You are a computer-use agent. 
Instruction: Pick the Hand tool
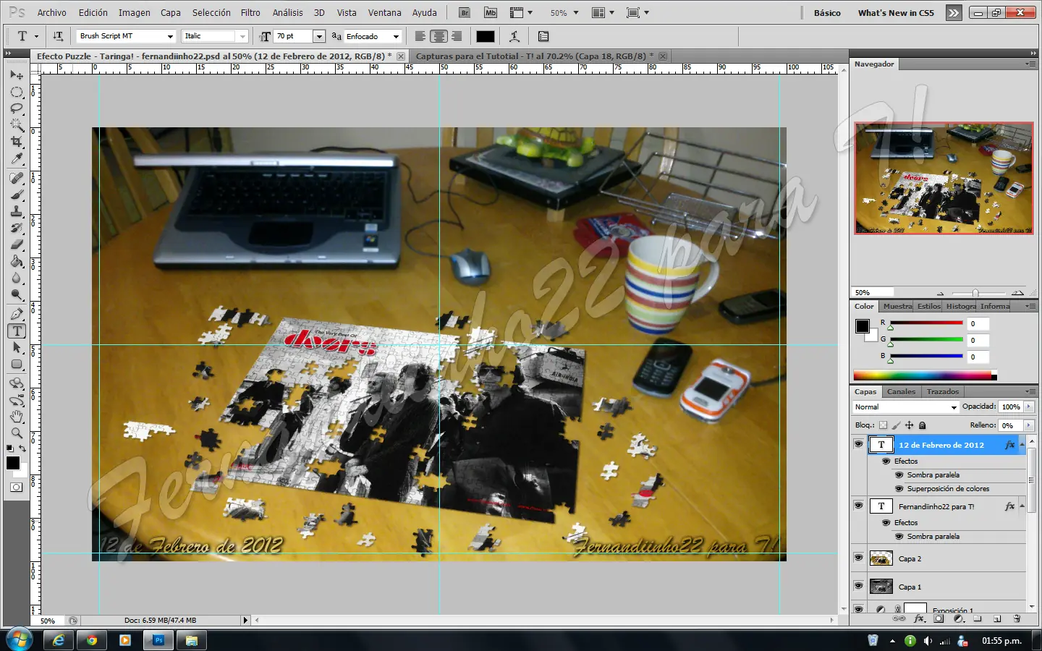17,417
